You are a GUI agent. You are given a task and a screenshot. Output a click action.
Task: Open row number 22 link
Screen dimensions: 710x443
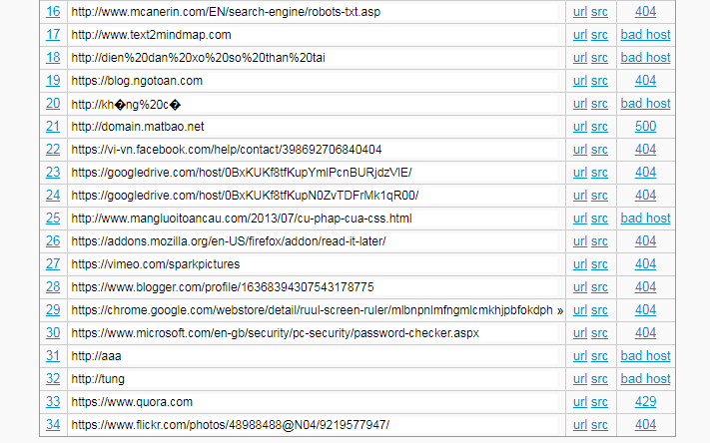point(53,150)
